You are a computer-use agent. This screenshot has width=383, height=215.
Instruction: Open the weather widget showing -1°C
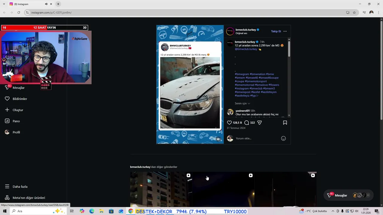pyautogui.click(x=313, y=211)
